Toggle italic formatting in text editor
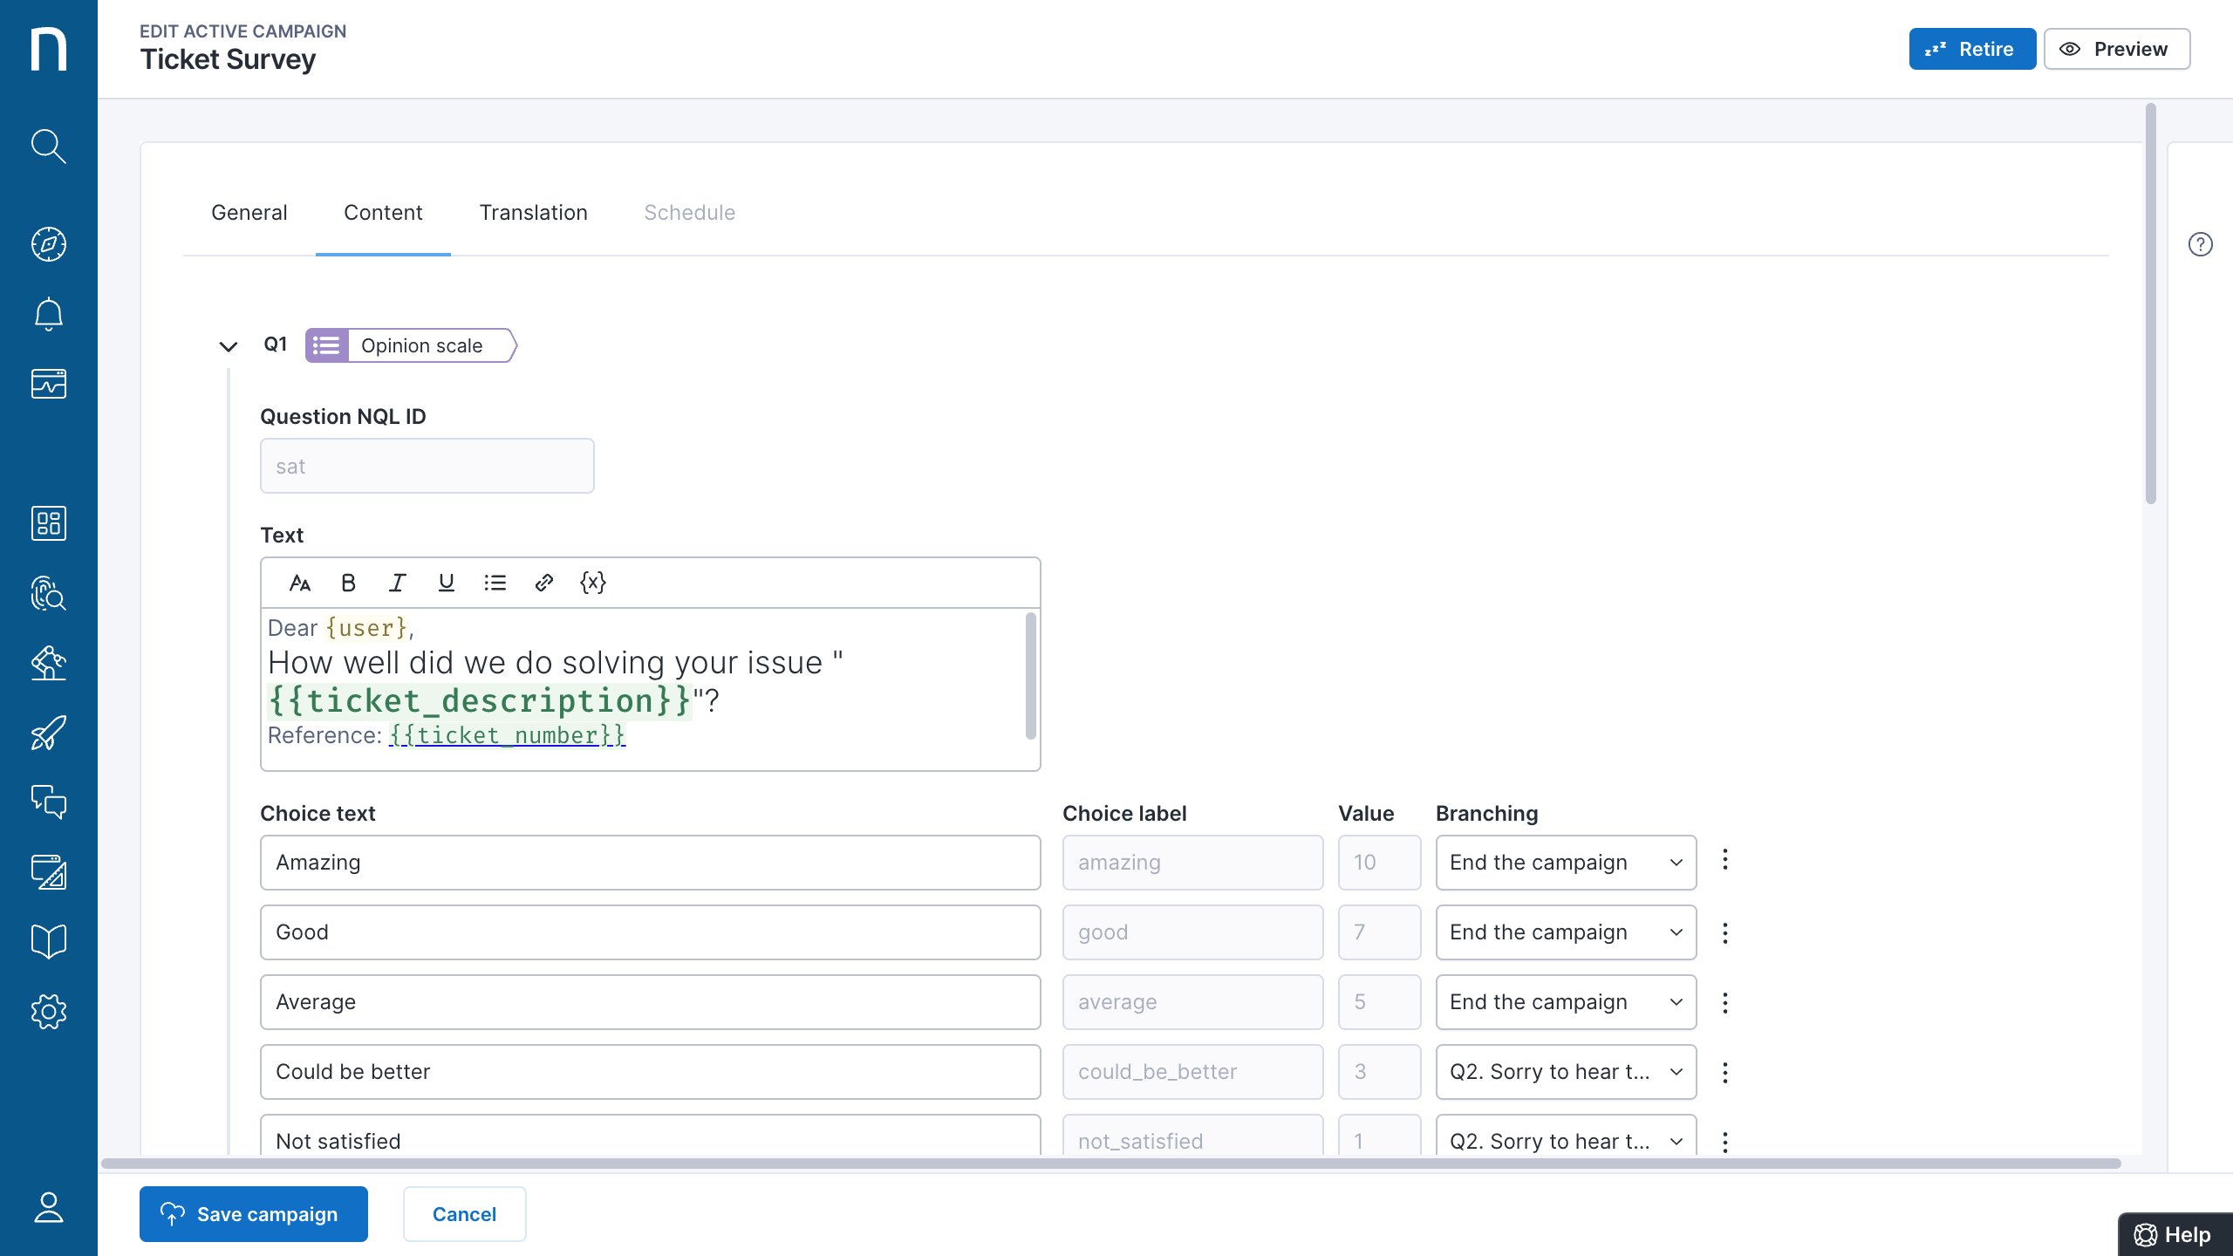 398,583
